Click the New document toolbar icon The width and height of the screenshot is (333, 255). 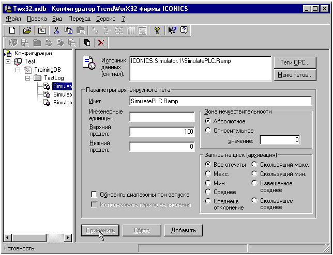12,30
